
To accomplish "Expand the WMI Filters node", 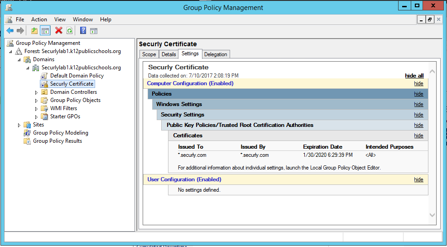I will (36, 109).
